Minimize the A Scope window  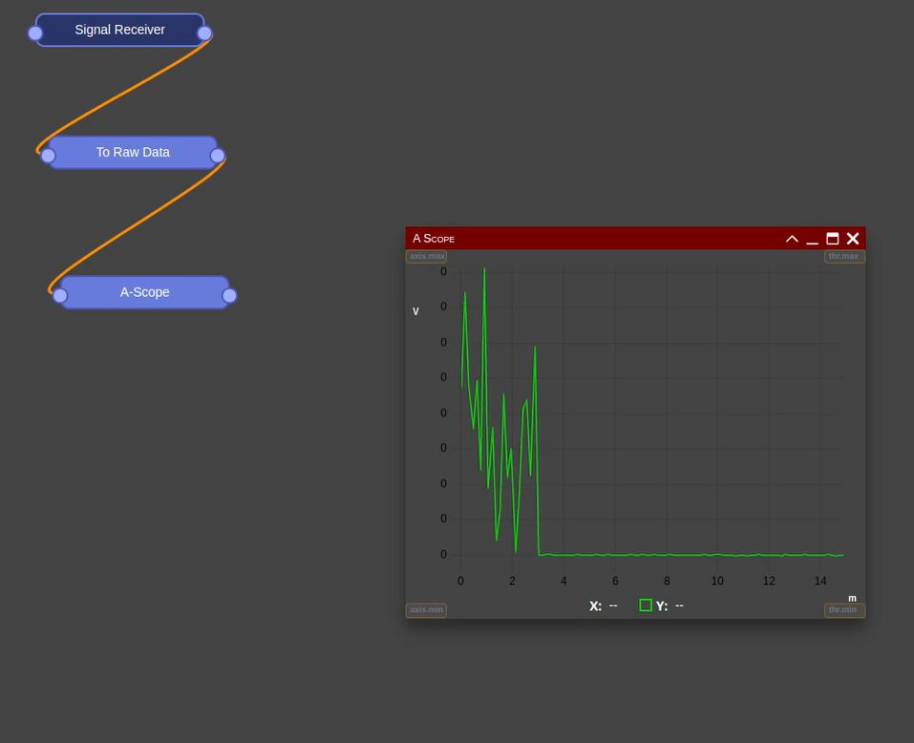click(x=812, y=239)
